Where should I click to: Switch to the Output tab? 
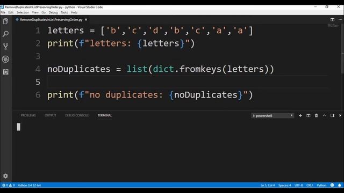50,115
